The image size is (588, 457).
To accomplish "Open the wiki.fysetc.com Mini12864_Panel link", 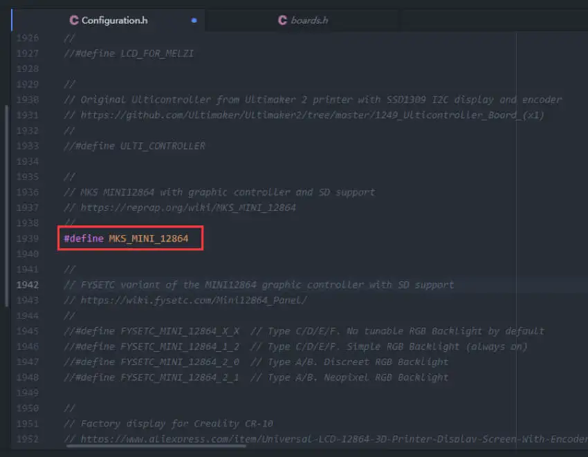I will [194, 300].
